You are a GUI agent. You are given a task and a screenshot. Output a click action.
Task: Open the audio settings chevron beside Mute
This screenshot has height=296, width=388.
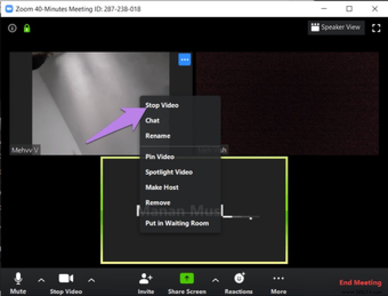click(x=41, y=280)
